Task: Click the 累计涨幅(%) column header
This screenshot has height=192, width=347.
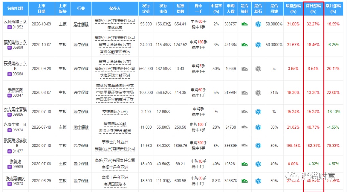Action: pyautogui.click(x=333, y=8)
